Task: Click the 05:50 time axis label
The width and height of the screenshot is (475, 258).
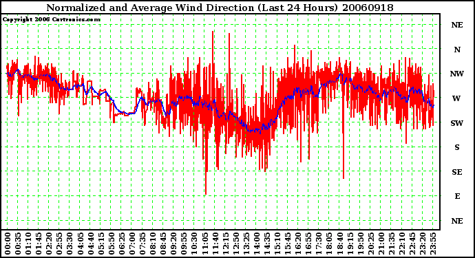Action: coord(111,244)
